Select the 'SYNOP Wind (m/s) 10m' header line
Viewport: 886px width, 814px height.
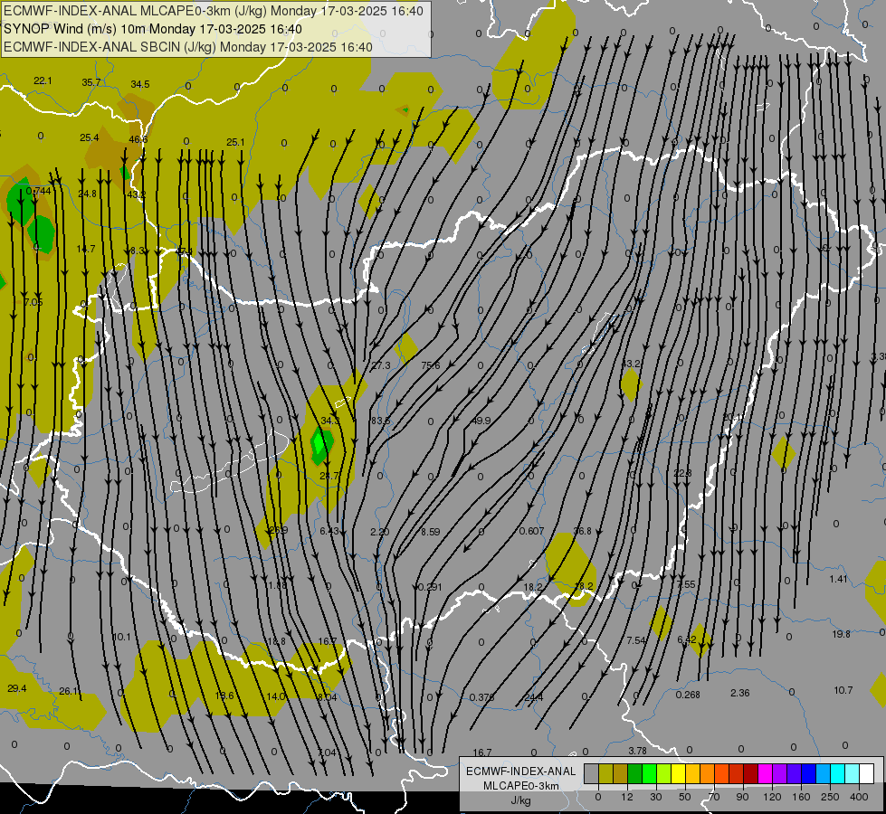pos(153,29)
